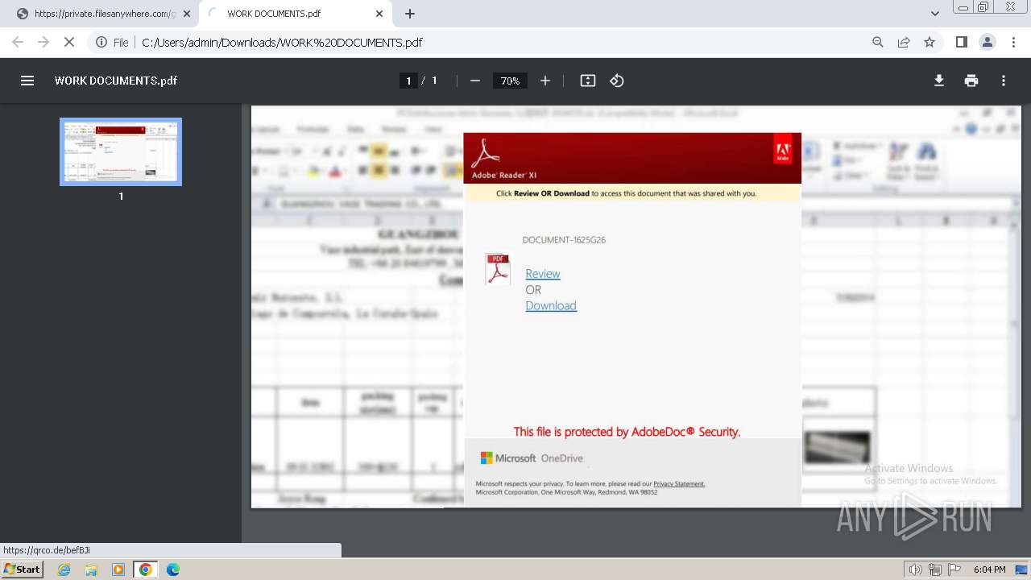Image resolution: width=1031 pixels, height=580 pixels.
Task: Open File Explorer from taskbar
Action: point(91,570)
